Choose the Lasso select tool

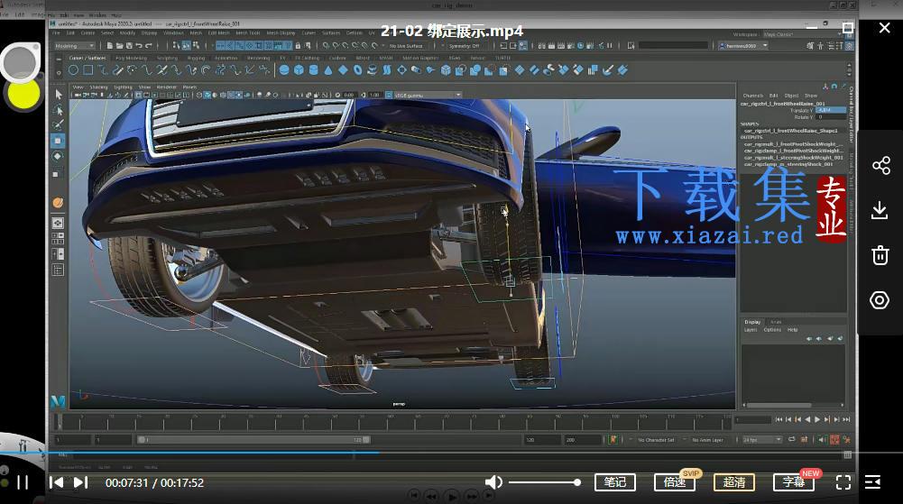coord(58,109)
